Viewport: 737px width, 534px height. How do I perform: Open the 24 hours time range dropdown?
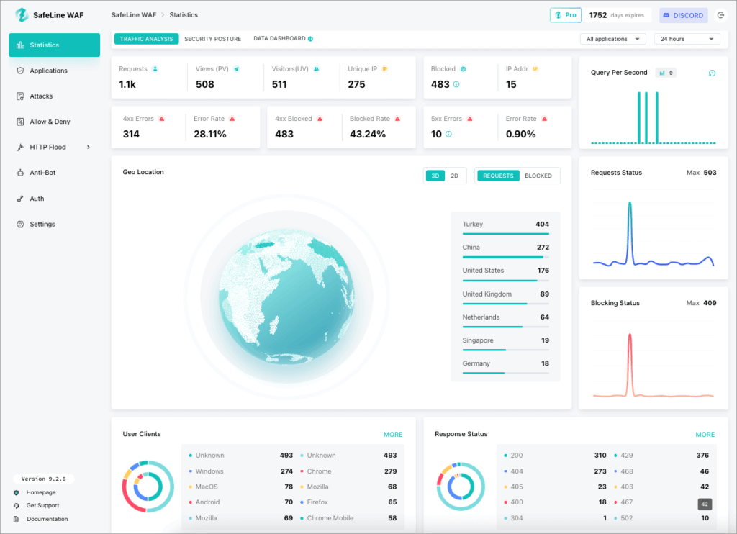pos(687,38)
